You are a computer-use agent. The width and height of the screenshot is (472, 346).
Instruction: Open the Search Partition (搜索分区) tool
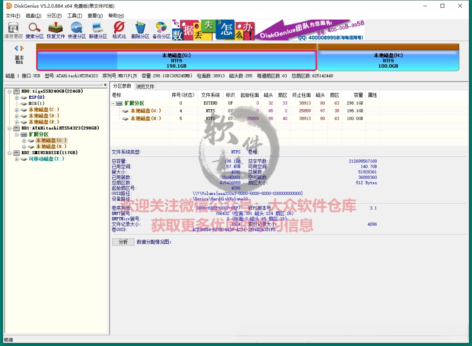(x=35, y=31)
